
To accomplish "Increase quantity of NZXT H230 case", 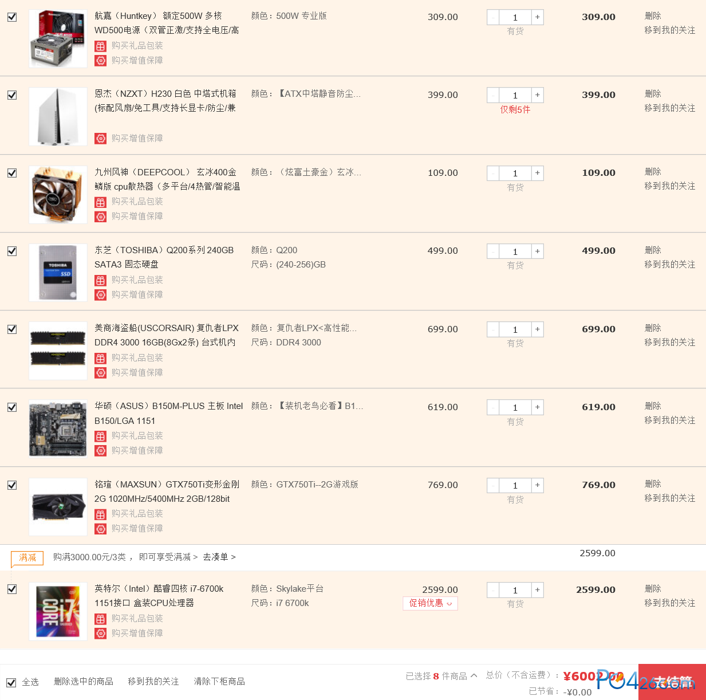I will pyautogui.click(x=537, y=95).
